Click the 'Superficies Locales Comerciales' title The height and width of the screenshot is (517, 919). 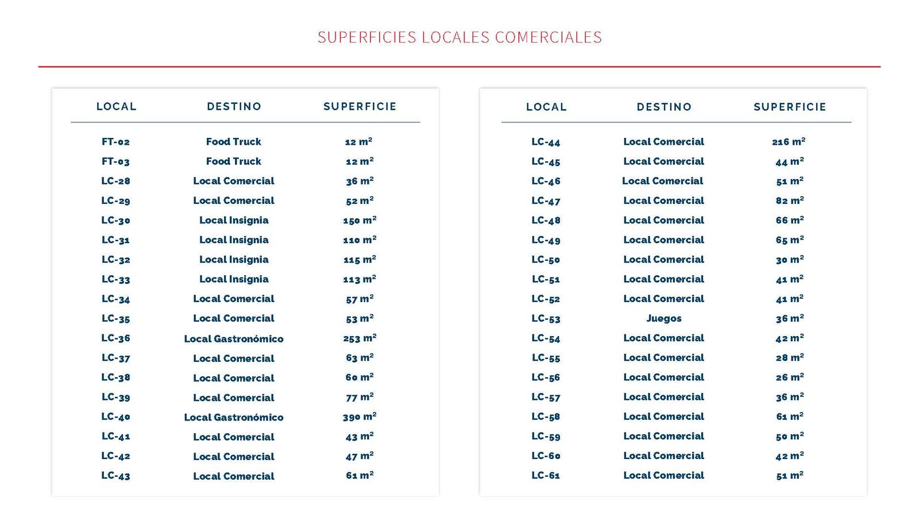coord(459,37)
